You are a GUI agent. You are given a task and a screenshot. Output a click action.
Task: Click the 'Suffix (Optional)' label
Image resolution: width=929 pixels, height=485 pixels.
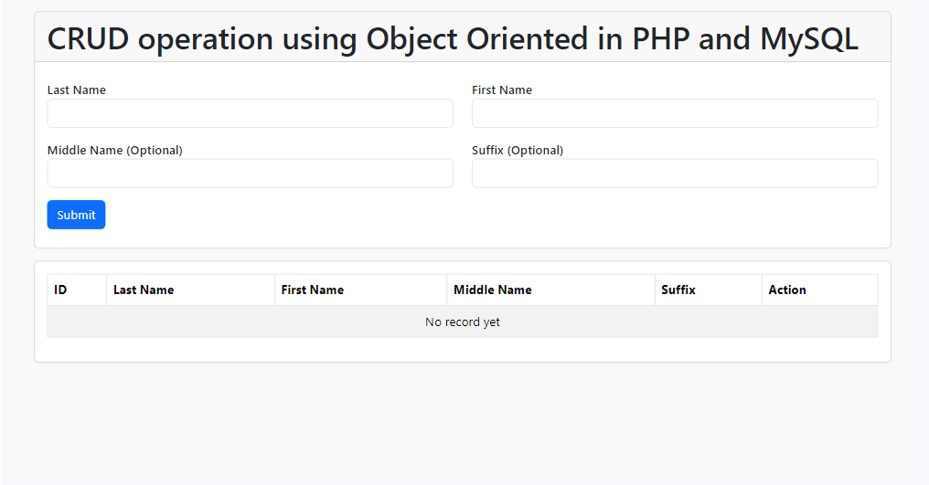tap(518, 151)
